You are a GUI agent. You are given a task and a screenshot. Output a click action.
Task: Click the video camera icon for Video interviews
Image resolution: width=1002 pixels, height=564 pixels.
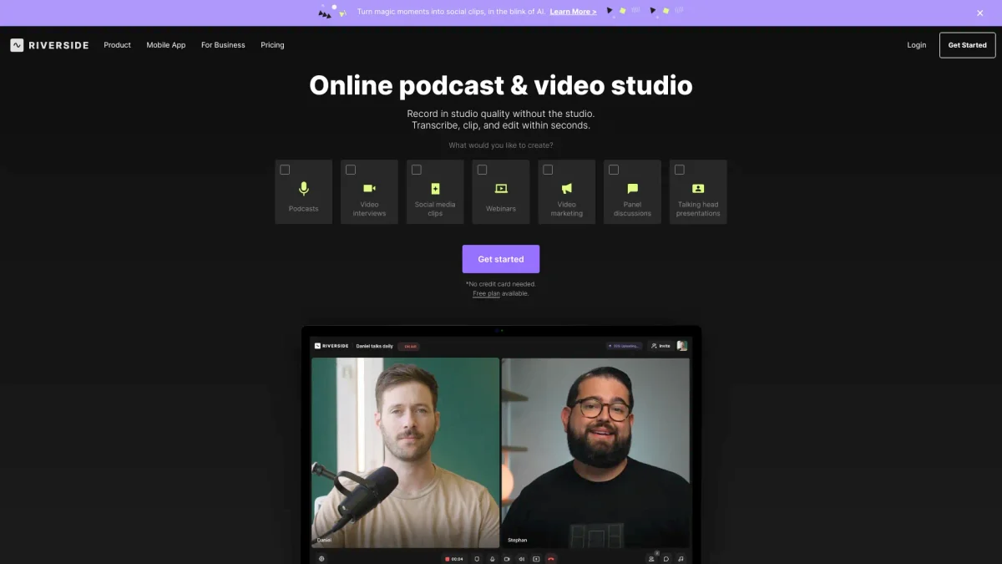point(369,189)
